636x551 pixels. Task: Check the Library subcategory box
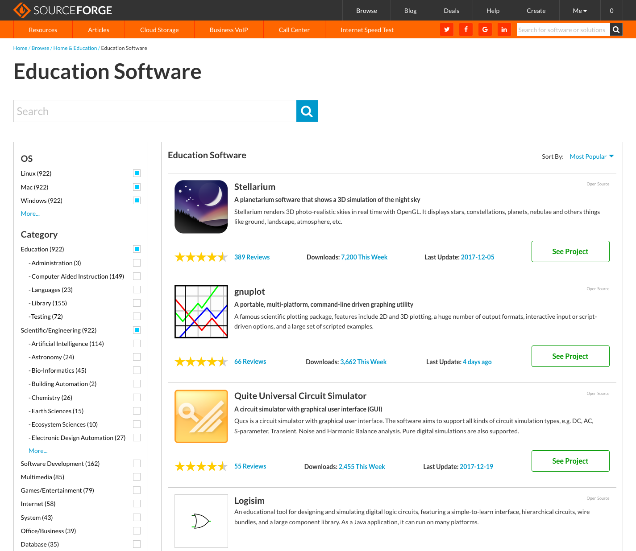[137, 303]
